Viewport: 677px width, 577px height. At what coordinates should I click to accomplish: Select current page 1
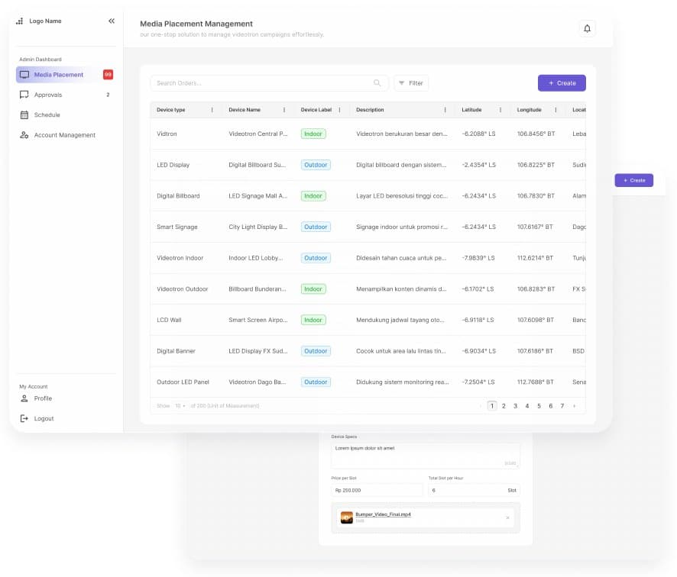pyautogui.click(x=492, y=406)
